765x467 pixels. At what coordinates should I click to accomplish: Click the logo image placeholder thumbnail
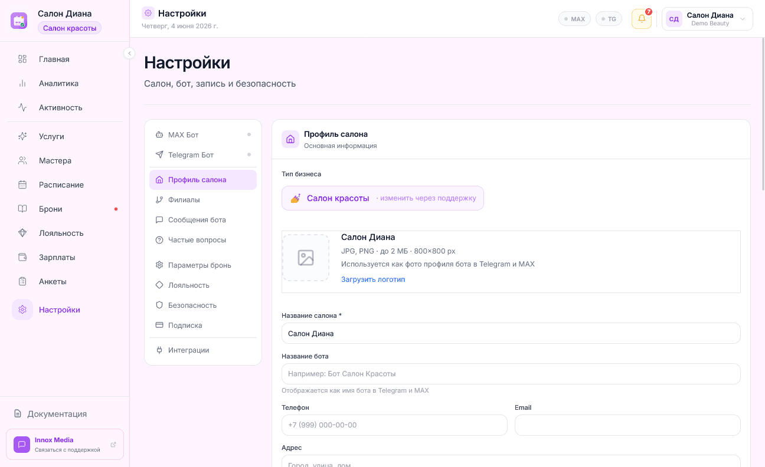(x=306, y=258)
